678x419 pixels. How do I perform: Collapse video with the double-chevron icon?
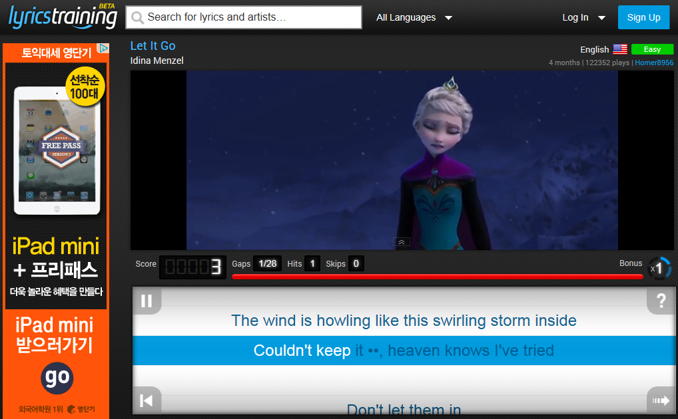tap(401, 242)
